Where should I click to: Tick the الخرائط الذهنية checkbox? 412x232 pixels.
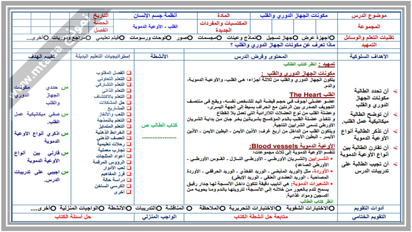[x=129, y=132]
